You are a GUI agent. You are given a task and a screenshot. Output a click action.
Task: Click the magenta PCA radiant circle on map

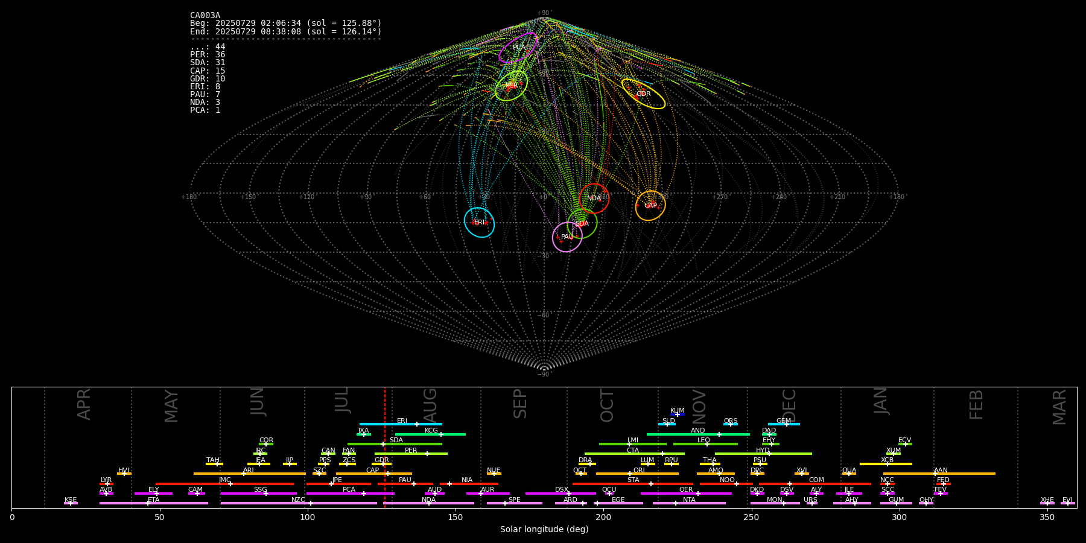click(518, 48)
